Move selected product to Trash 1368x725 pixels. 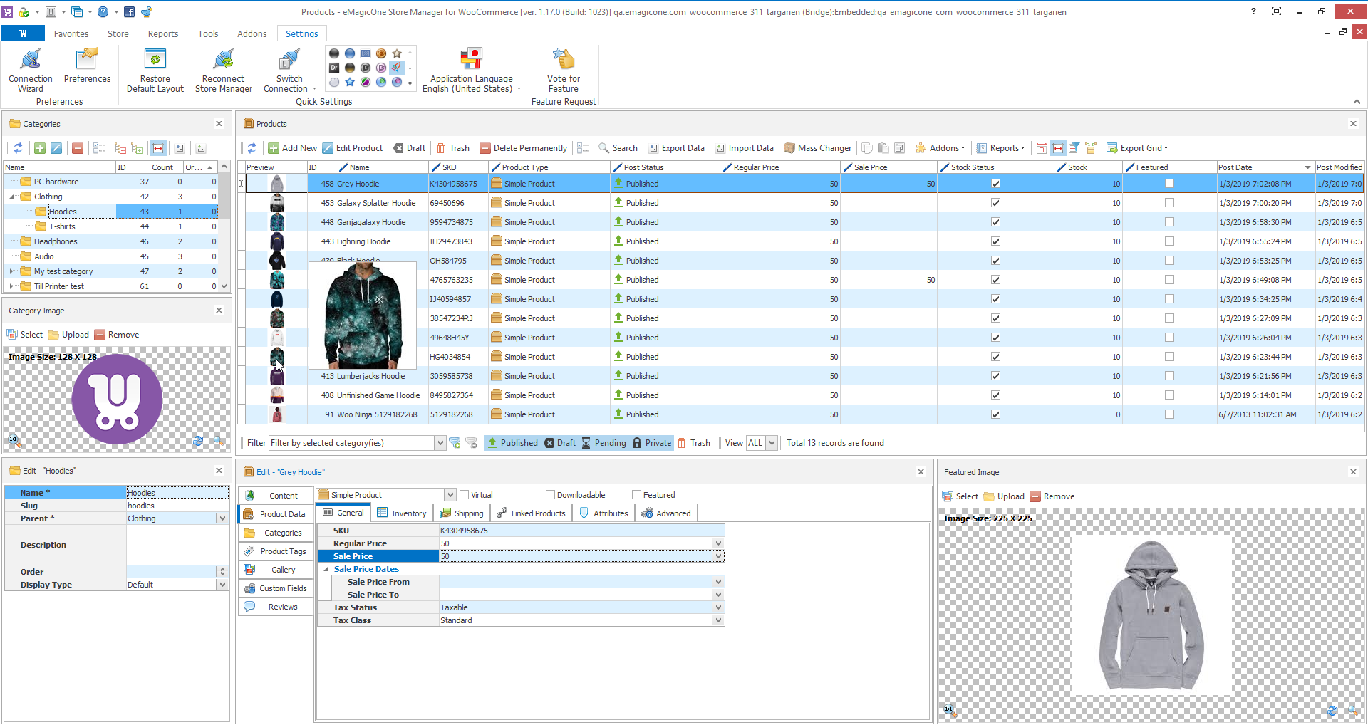(x=452, y=147)
